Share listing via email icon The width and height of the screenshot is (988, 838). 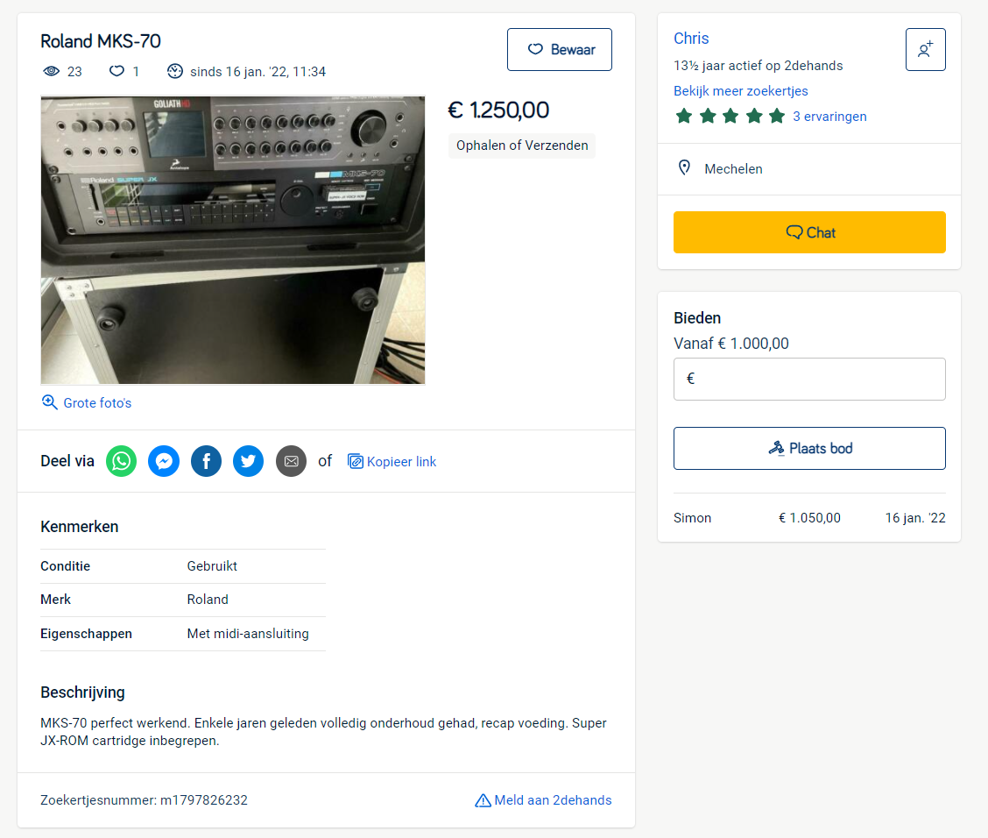coord(291,461)
